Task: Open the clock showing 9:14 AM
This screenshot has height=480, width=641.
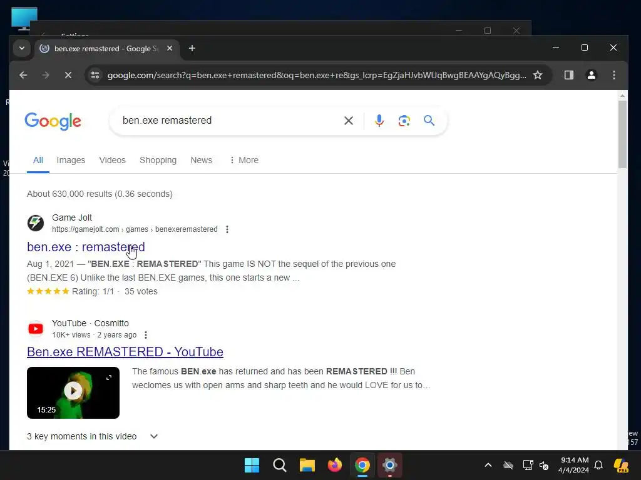Action: point(574,465)
